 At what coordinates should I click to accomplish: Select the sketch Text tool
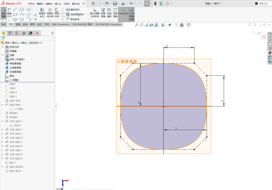coord(36,14)
